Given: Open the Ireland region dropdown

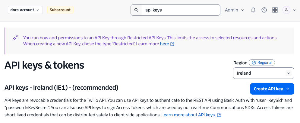Looking at the screenshot, I should tap(264, 73).
